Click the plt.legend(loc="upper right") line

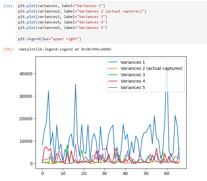(x=50, y=39)
